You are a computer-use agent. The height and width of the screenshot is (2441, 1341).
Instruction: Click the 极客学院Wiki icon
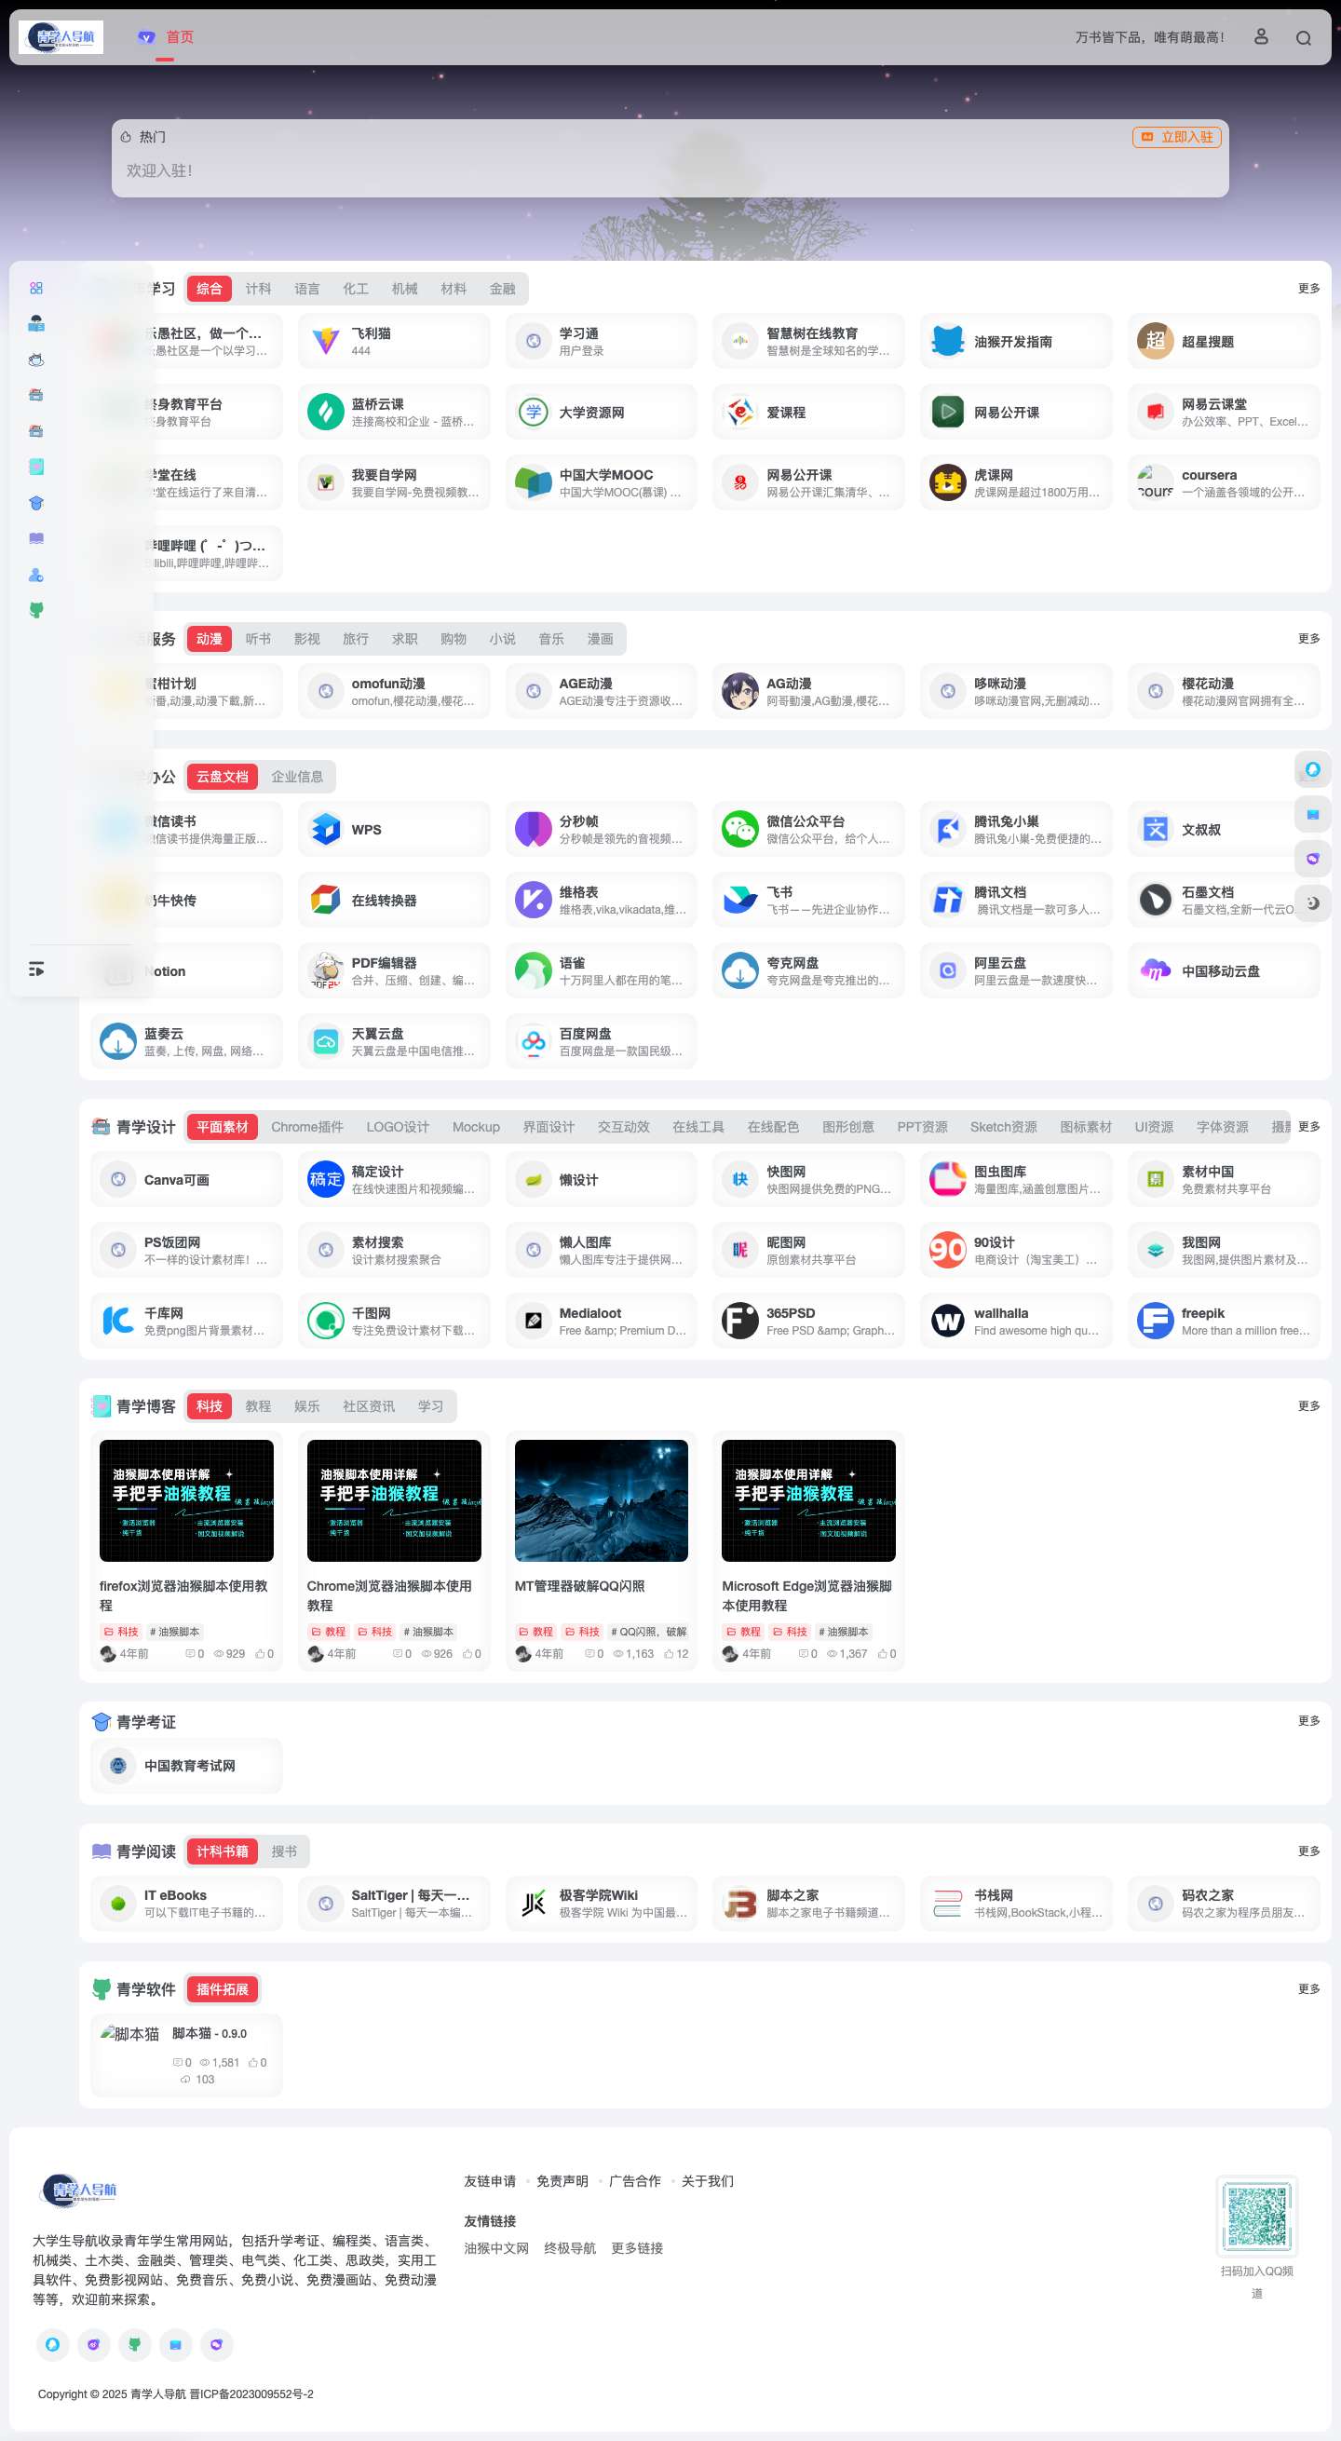(x=533, y=1904)
